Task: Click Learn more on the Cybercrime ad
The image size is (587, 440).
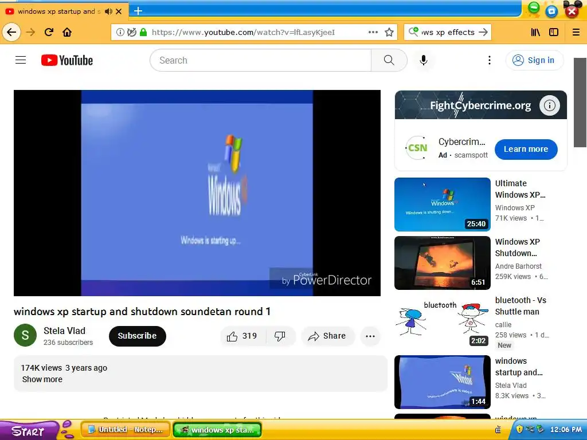Action: tap(526, 150)
